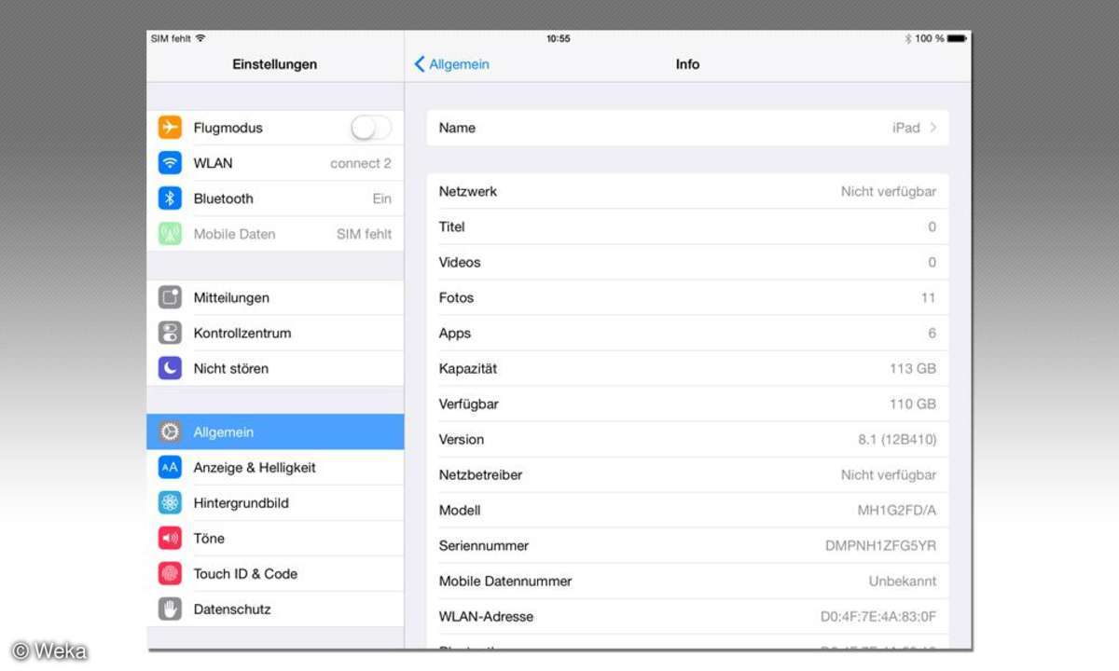Tap the AA Anzeige & Helligkeit icon
This screenshot has width=1119, height=671.
pyautogui.click(x=170, y=467)
